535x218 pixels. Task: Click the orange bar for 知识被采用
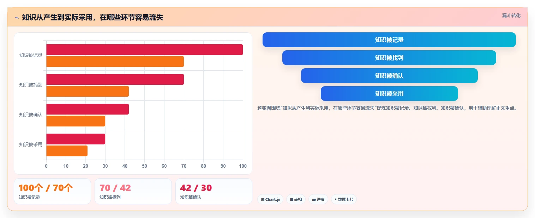pyautogui.click(x=67, y=151)
